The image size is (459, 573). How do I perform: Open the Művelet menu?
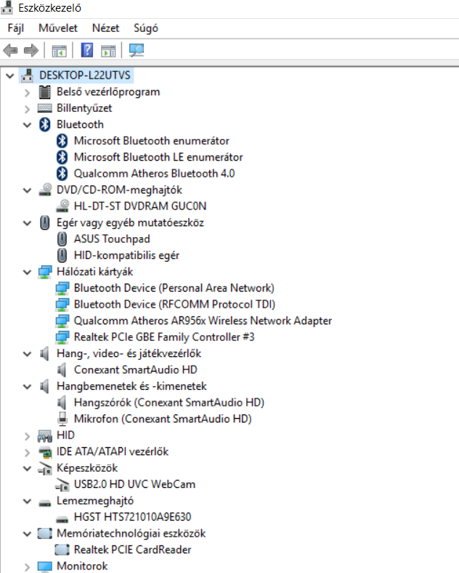pos(58,28)
